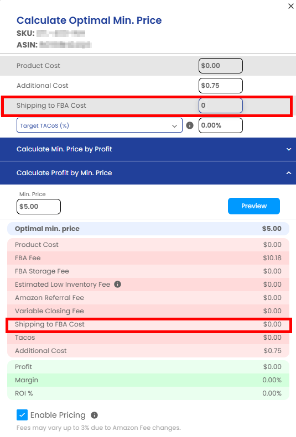Click the Enable Pricing info icon
The width and height of the screenshot is (296, 437).
pyautogui.click(x=94, y=415)
